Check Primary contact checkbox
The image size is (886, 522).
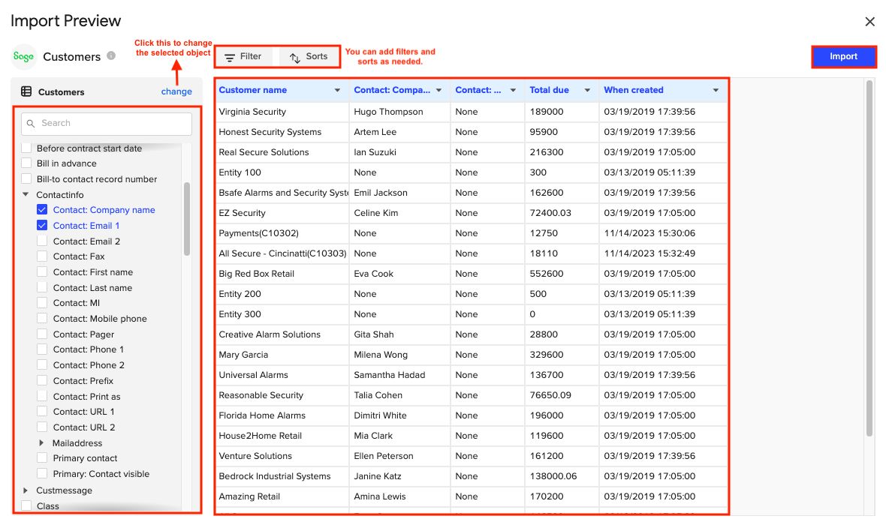point(42,457)
